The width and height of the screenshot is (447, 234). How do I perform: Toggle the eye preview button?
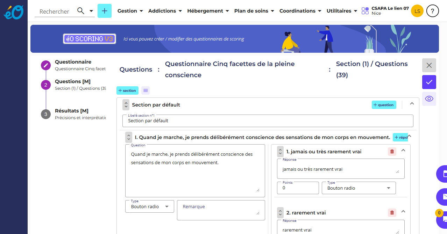click(x=429, y=99)
